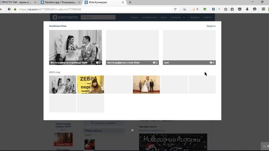Open album Фотографии на стене Юли

(132, 47)
